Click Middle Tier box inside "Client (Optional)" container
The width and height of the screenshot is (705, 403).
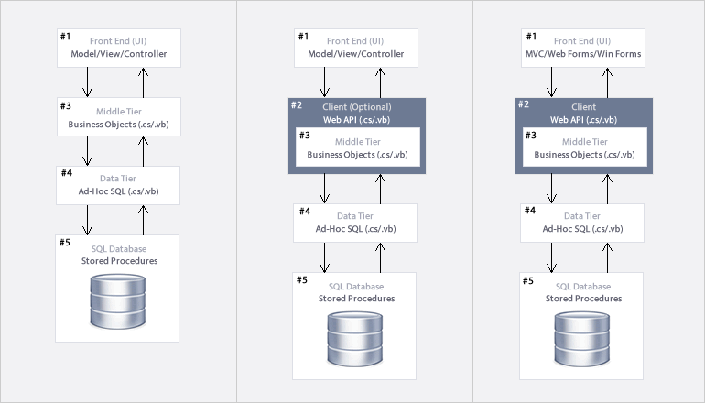pyautogui.click(x=356, y=147)
